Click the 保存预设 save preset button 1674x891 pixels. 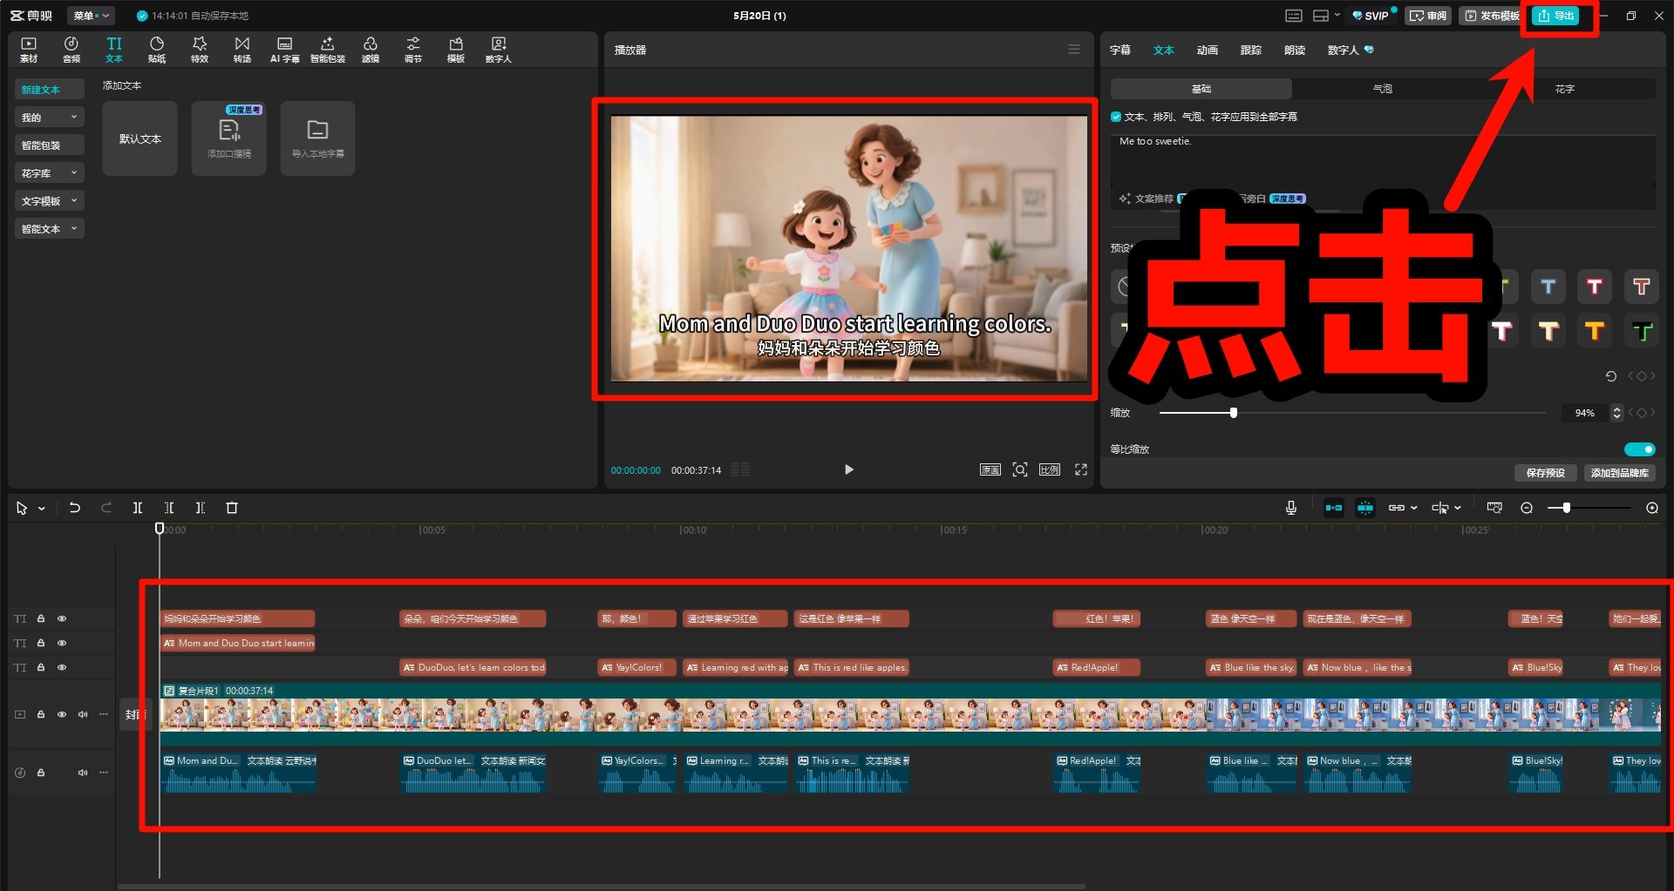[x=1545, y=473]
